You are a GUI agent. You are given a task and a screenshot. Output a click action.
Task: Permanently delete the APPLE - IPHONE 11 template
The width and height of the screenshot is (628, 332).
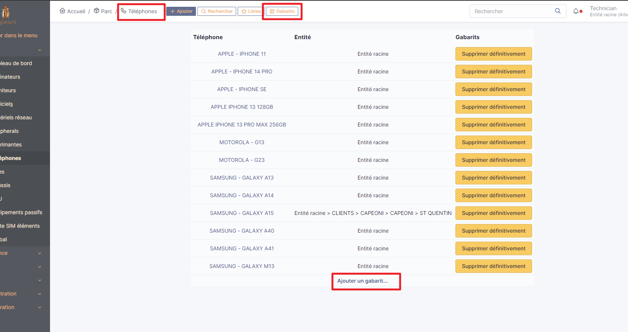(494, 54)
